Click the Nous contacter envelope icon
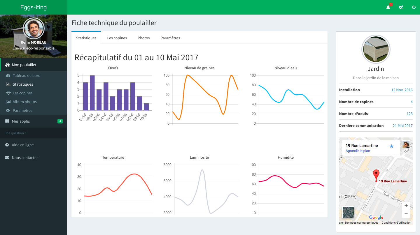Viewport: 420px width, 235px height. [7, 158]
